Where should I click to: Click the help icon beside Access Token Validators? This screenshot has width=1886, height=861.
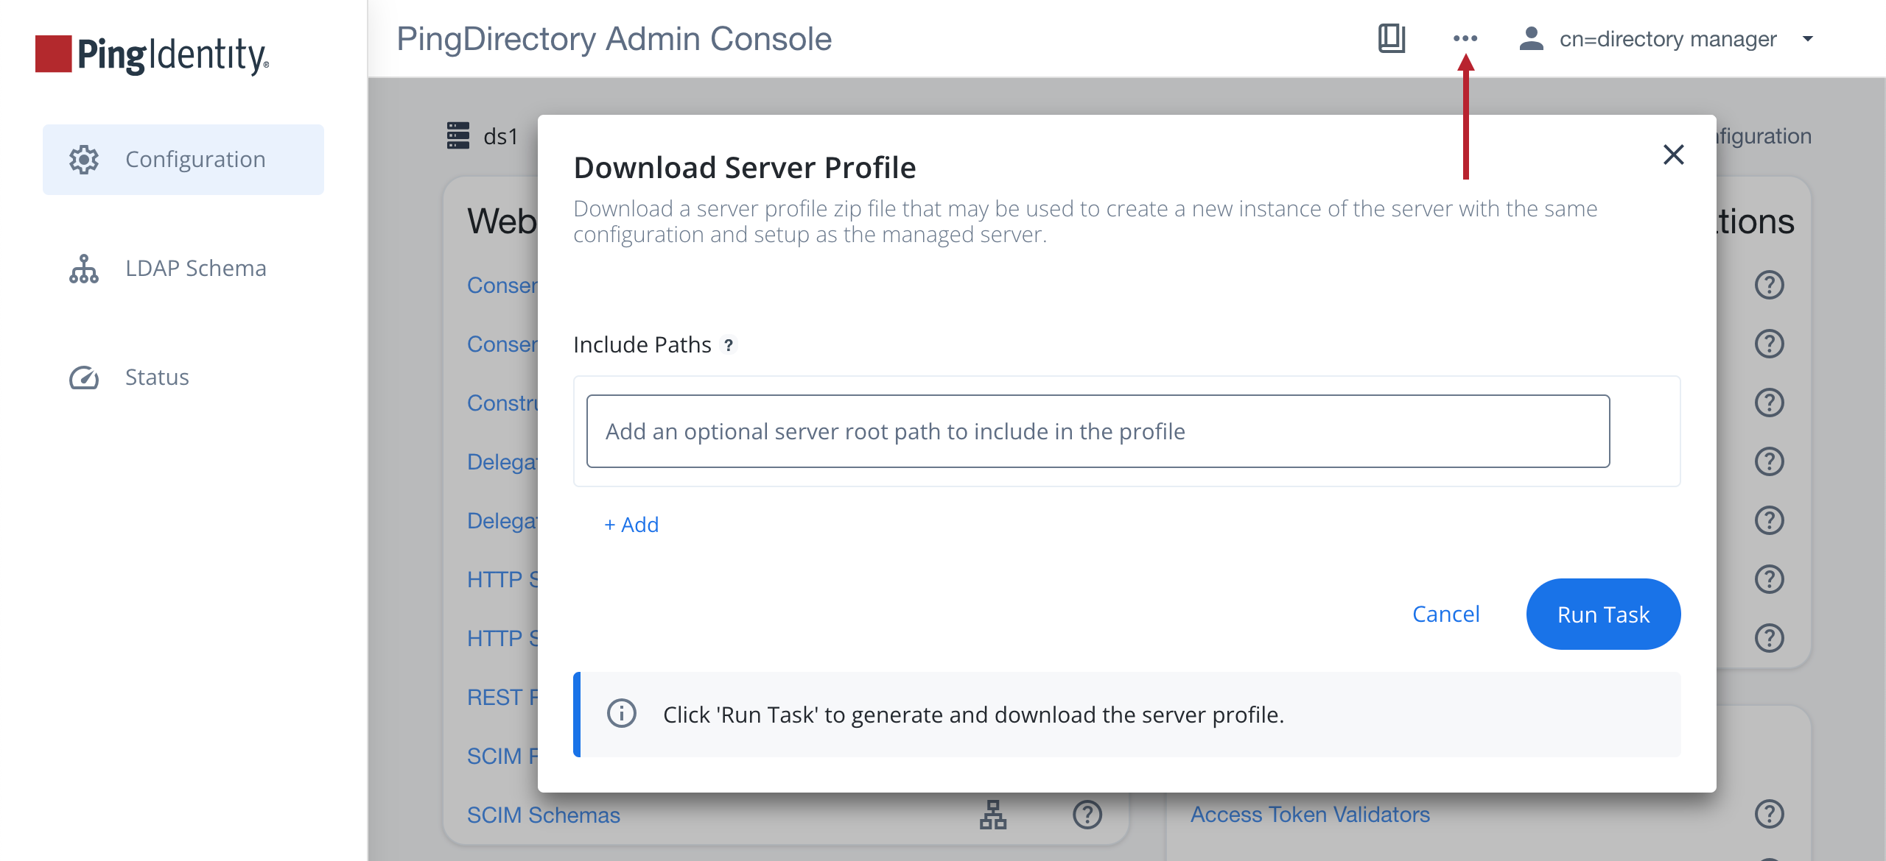point(1770,814)
